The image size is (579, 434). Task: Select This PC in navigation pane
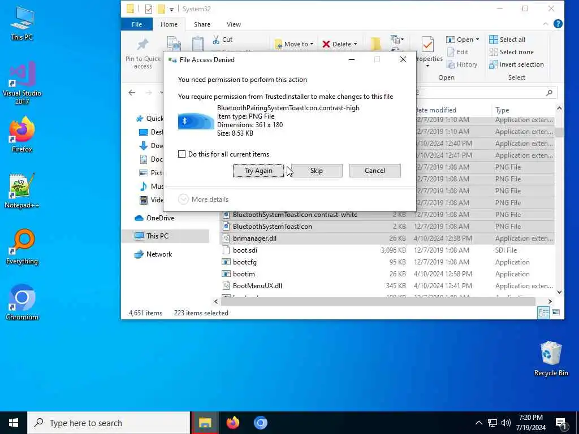click(165, 236)
